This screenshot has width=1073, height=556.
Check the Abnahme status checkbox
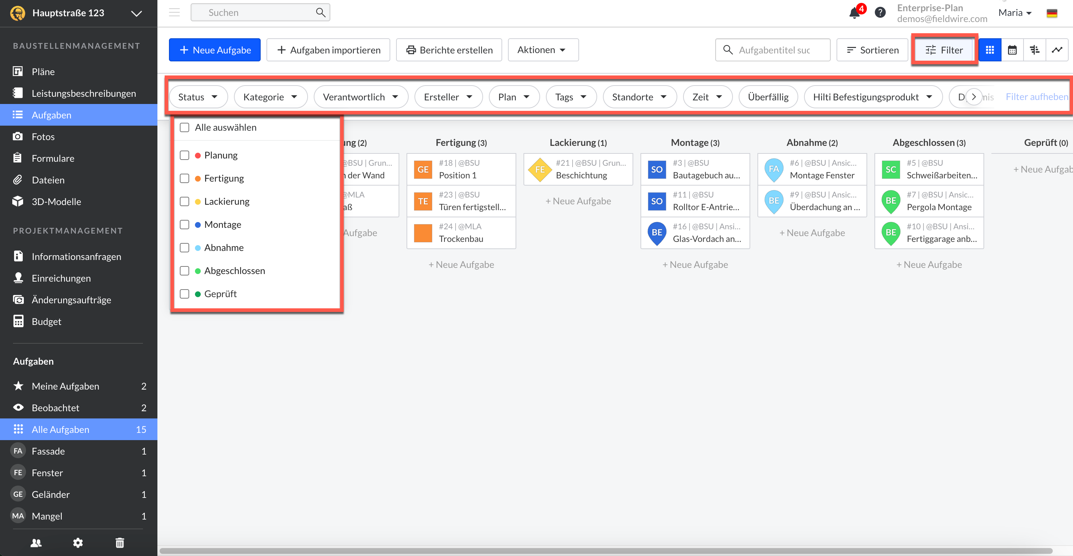(184, 248)
